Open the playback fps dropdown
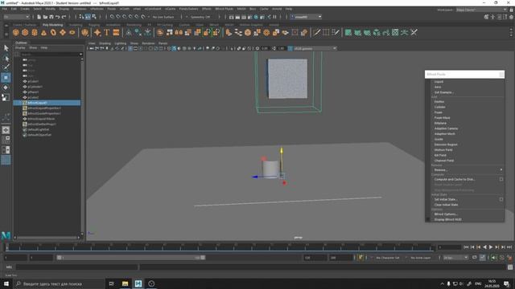The image size is (515, 289). [455, 258]
